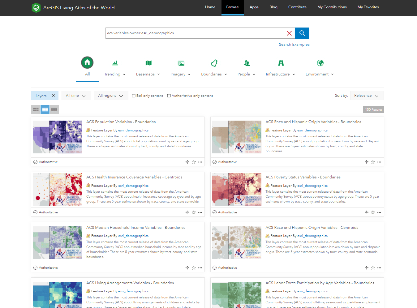Switch to grid view layout

coord(36,109)
